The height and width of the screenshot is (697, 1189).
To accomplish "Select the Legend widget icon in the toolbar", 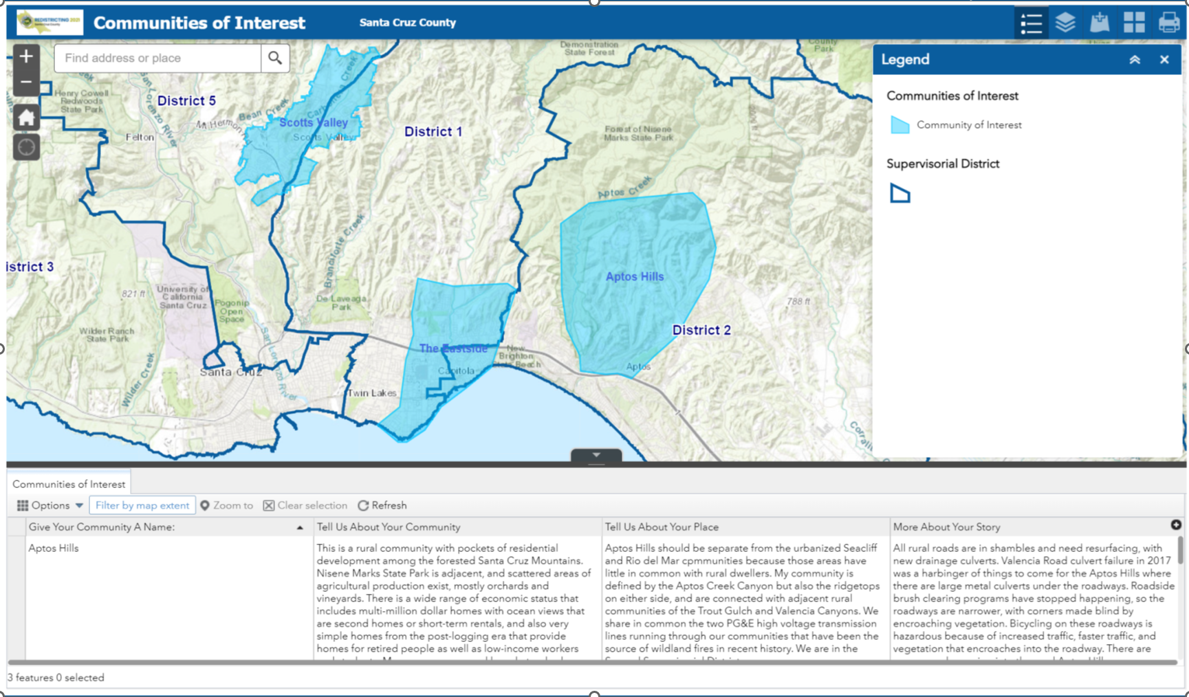I will coord(1031,22).
